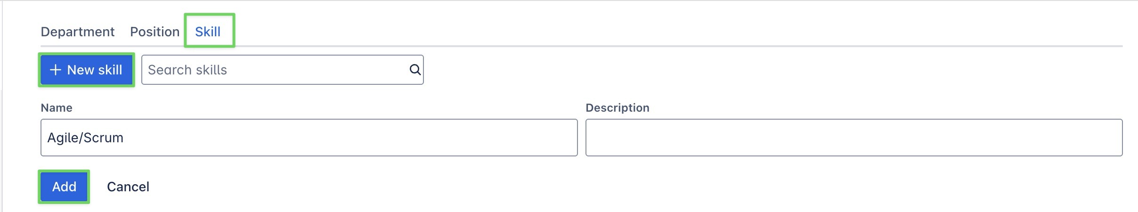Screen dimensions: 1138x212
Task: Click the Cancel link beside Add
Action: coord(128,187)
